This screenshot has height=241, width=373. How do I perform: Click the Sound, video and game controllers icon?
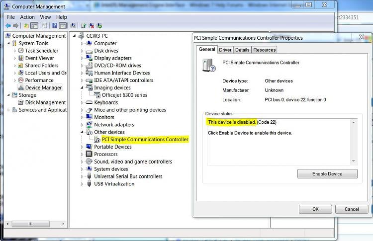click(x=89, y=161)
